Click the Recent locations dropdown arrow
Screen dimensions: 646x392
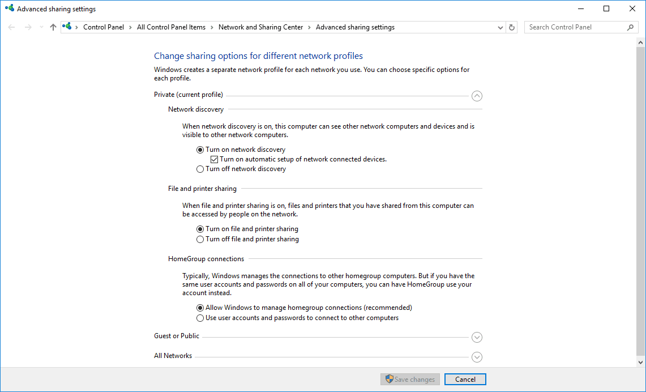41,27
